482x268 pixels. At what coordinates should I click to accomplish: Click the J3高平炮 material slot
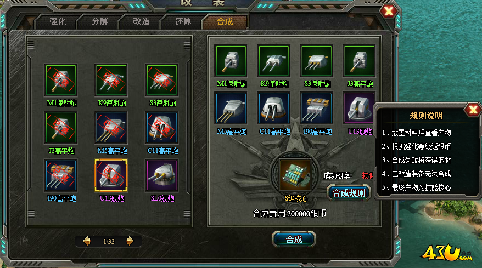coord(360,61)
